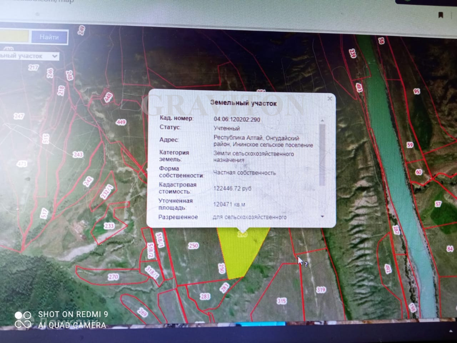Focus the yellow search input field

click(14, 36)
